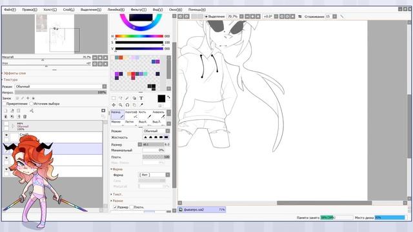The image size is (413, 232).
Task: Open the Слой menu
Action: tap(68, 10)
